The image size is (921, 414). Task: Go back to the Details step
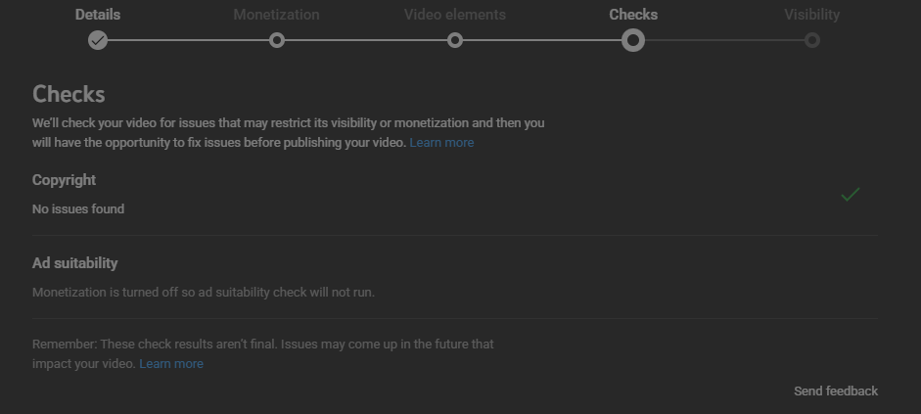pyautogui.click(x=98, y=15)
